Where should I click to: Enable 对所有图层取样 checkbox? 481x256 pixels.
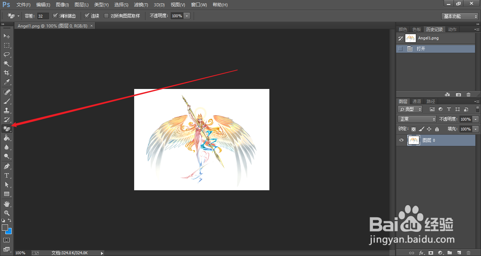tap(106, 16)
